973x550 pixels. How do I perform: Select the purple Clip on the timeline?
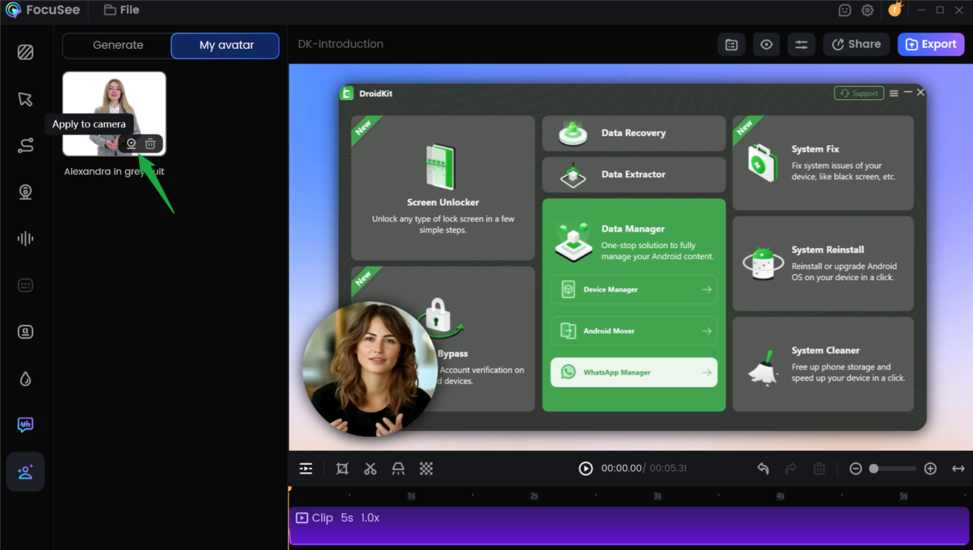pyautogui.click(x=629, y=526)
